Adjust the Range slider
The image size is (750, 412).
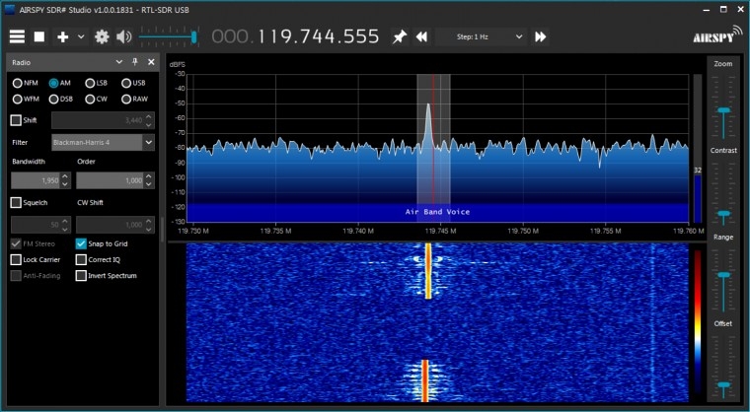(x=723, y=275)
